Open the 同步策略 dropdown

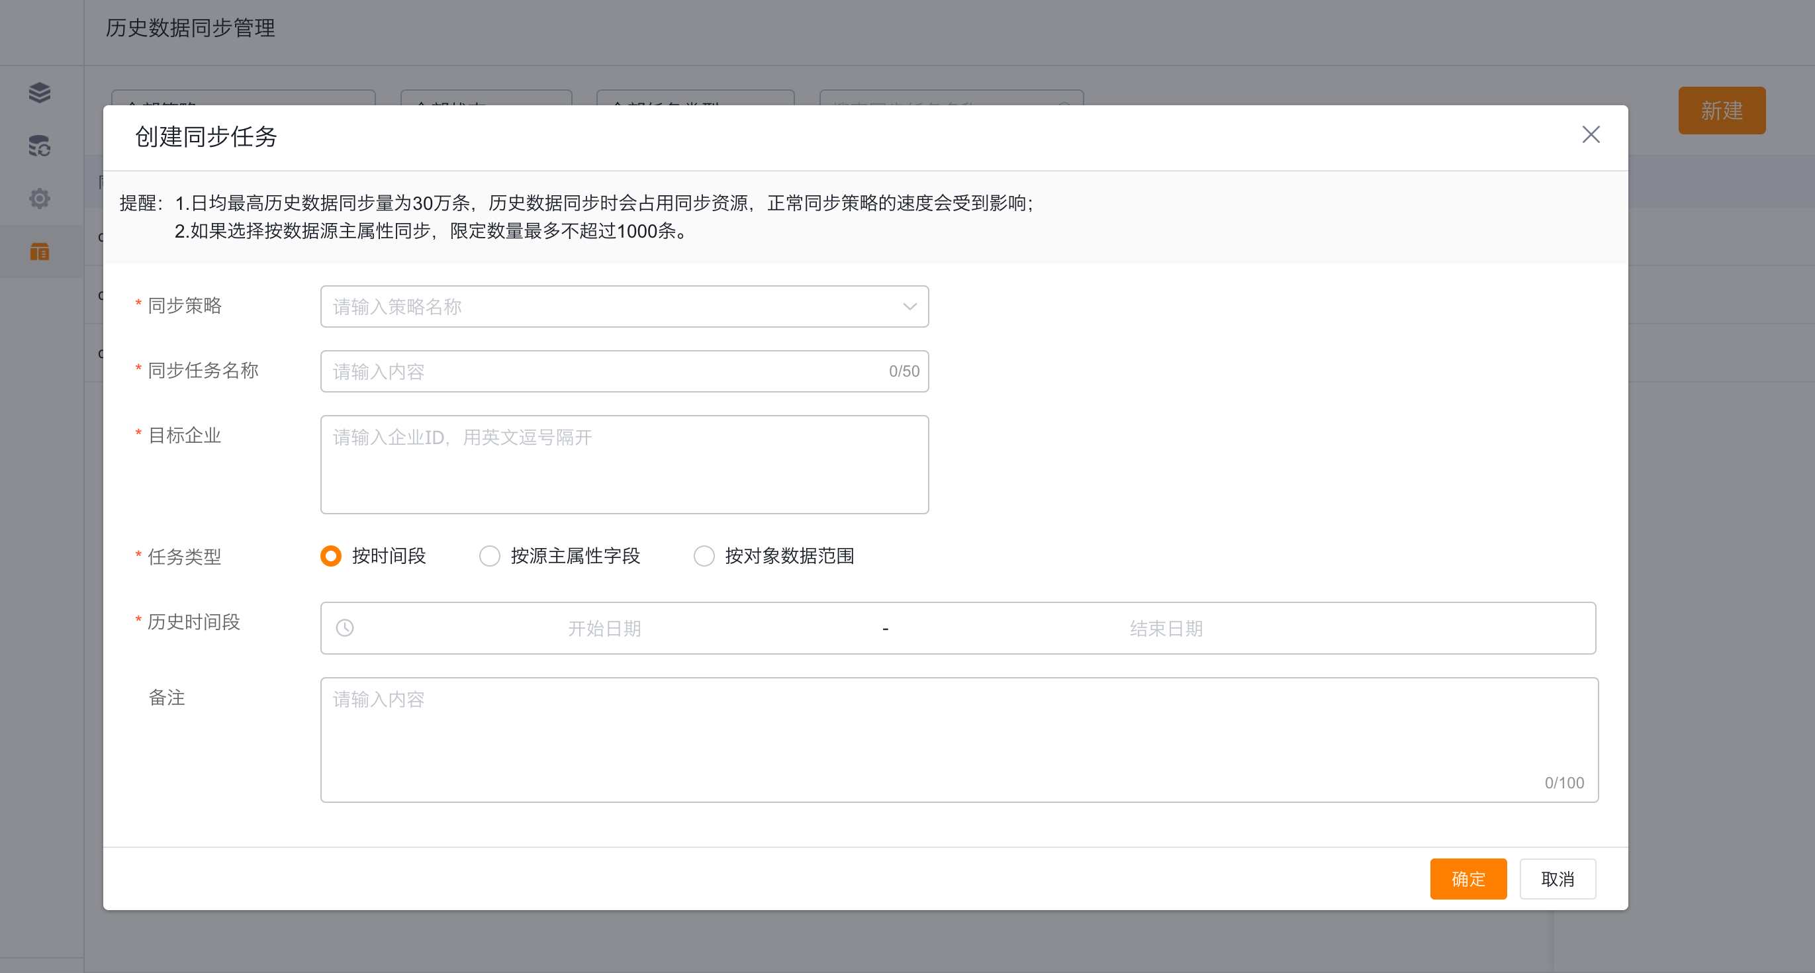click(624, 306)
